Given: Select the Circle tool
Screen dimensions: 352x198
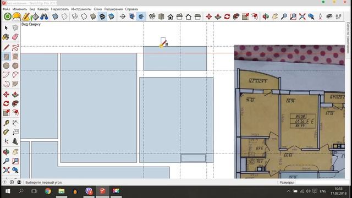Looking at the screenshot, I should (6, 65).
